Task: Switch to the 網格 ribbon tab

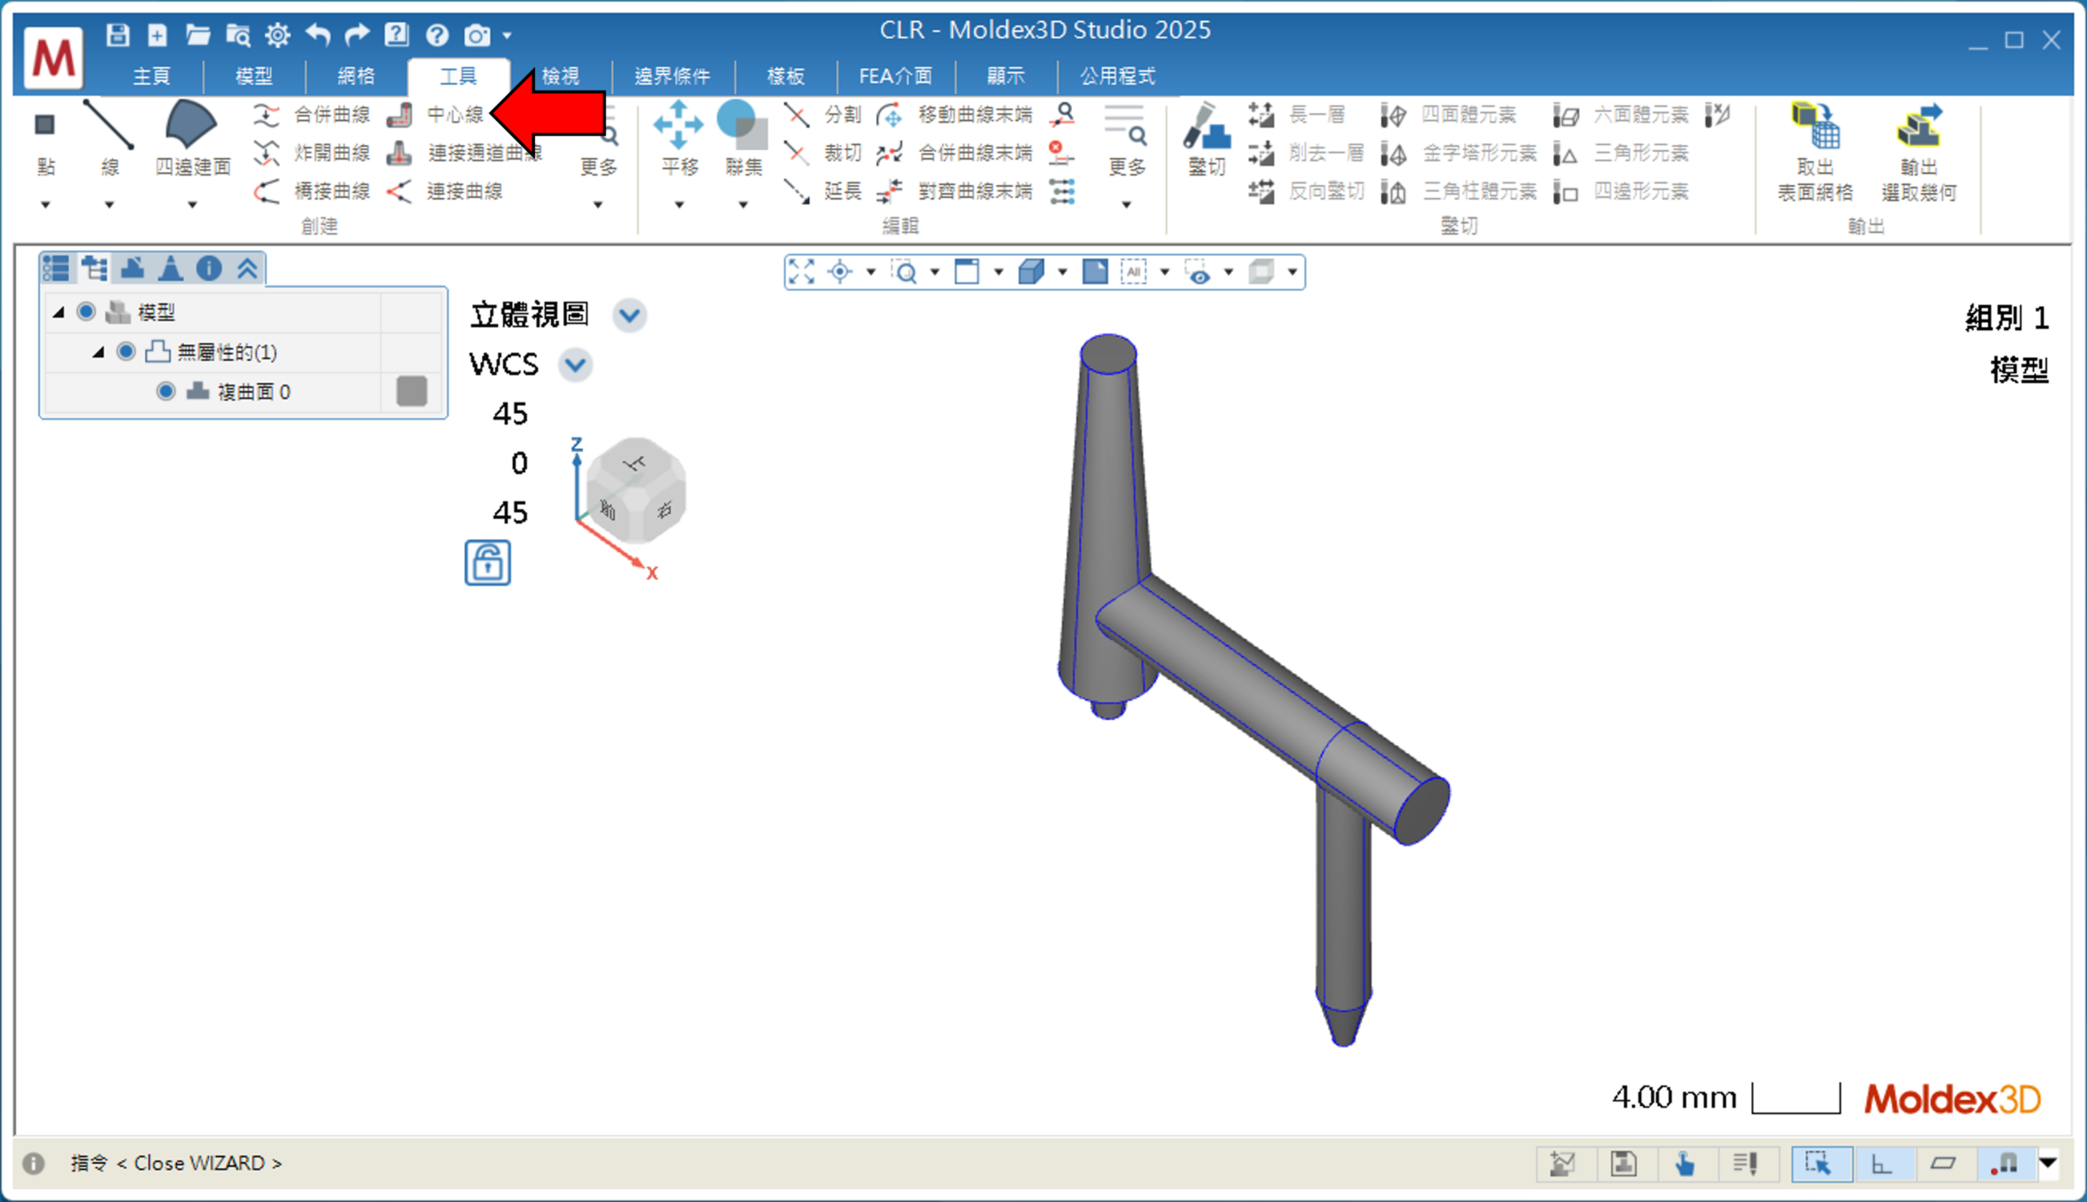Action: [356, 76]
